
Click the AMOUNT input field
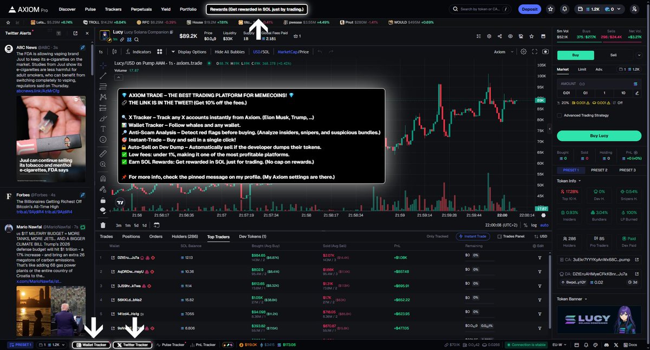point(599,84)
